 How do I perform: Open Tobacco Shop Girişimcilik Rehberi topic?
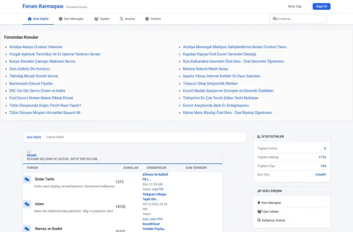click(x=211, y=83)
